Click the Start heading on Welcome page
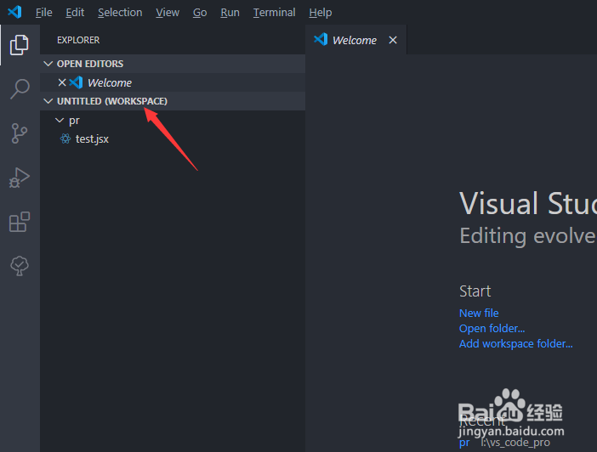Viewport: 597px width, 452px height. 475,291
